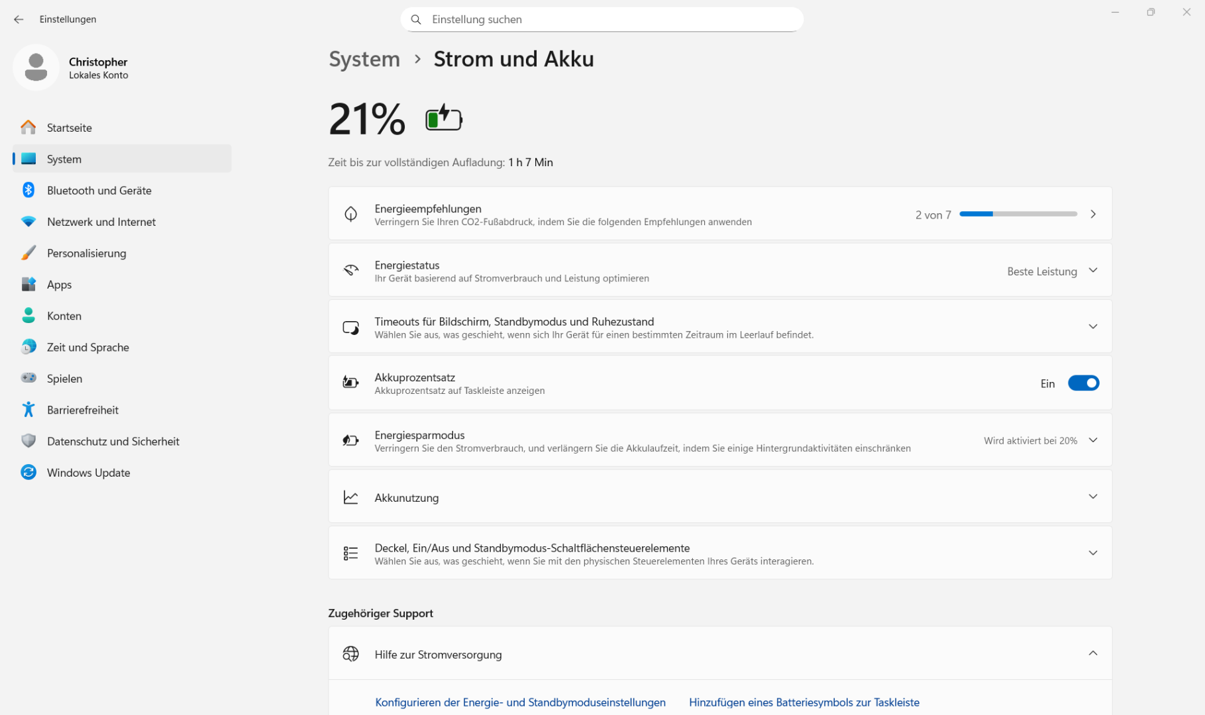Open the Energiestatus Beste Leistung dropdown
Image resolution: width=1205 pixels, height=715 pixels.
tap(1051, 271)
